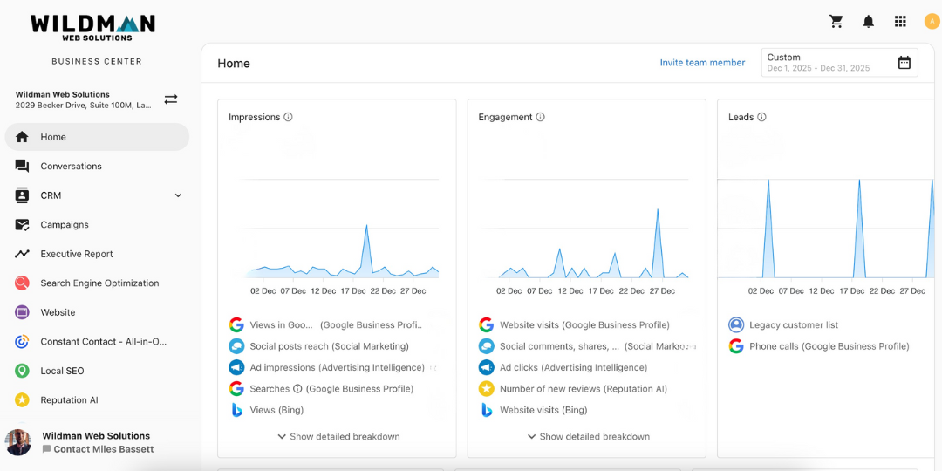The image size is (942, 471).
Task: Show info for Leads metric
Action: tap(761, 117)
